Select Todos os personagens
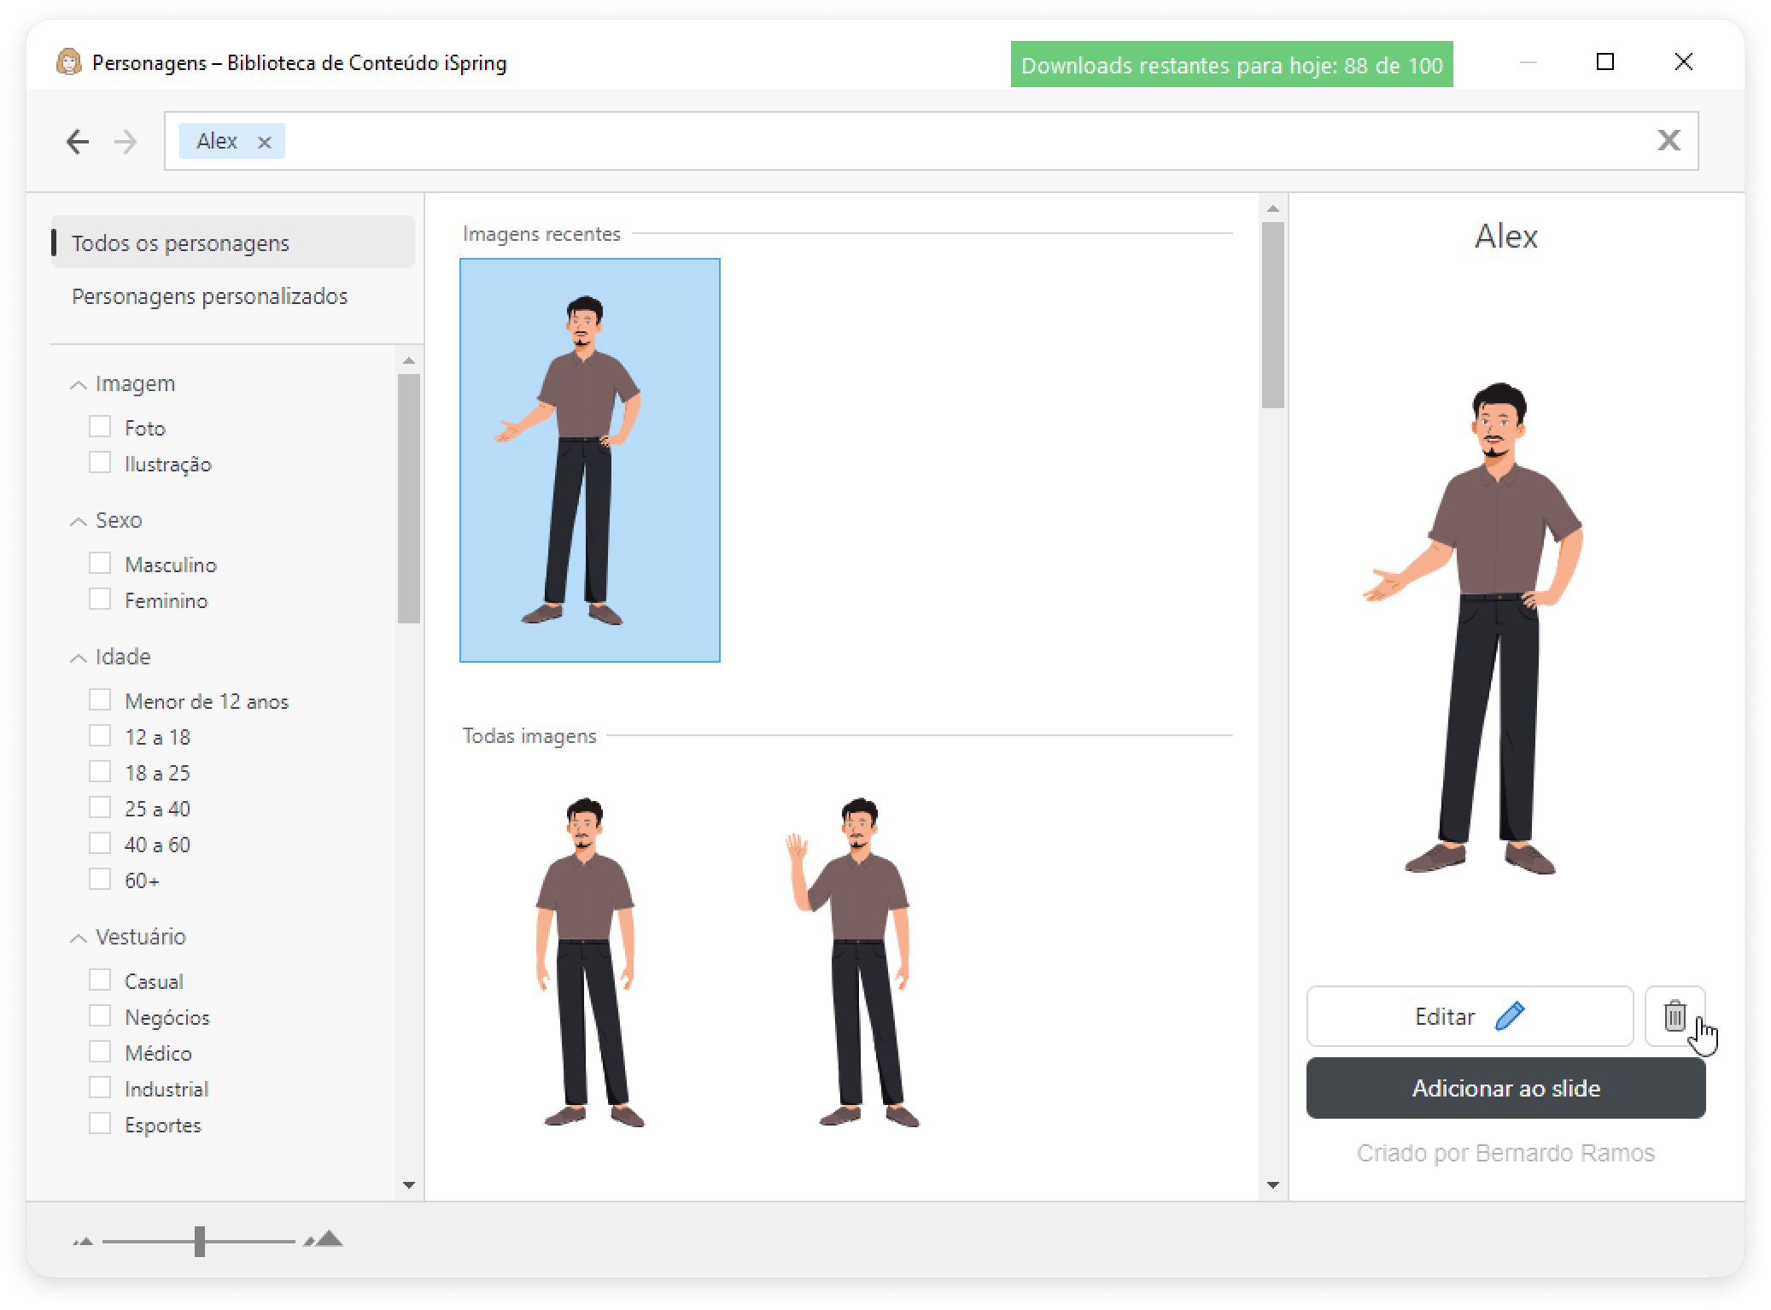 tap(180, 243)
